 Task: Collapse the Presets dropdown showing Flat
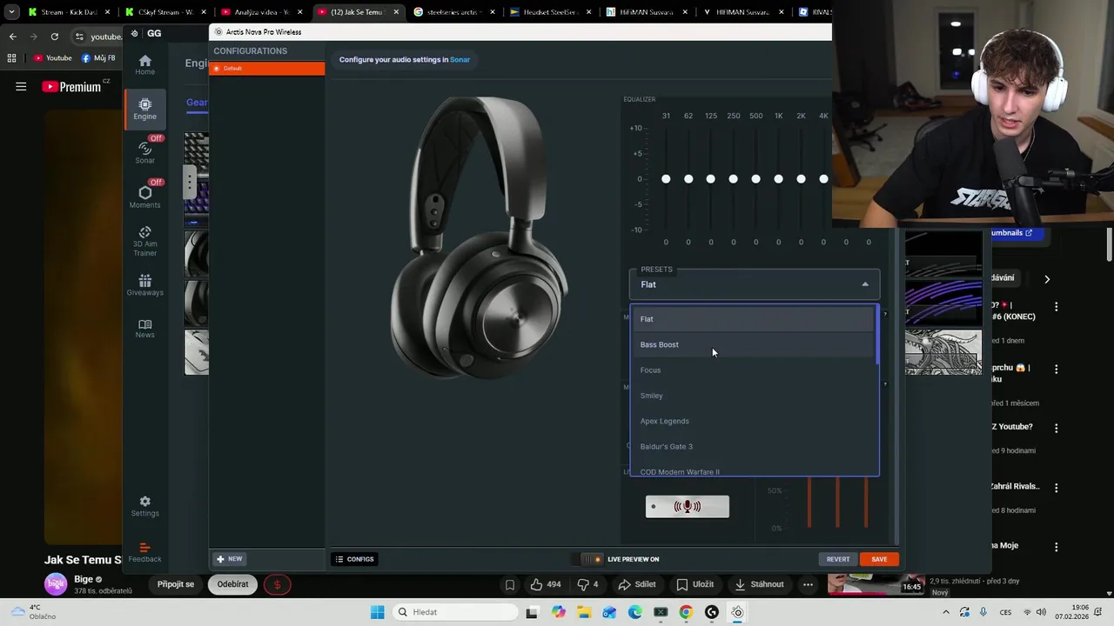click(x=755, y=284)
